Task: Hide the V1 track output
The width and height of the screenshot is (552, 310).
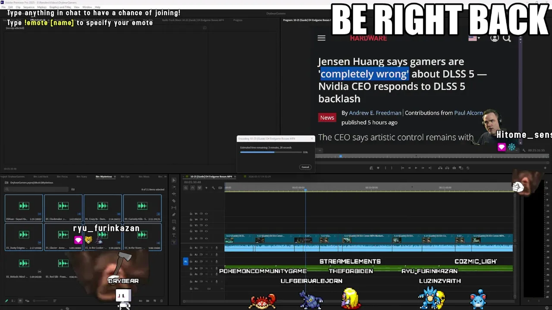Action: click(x=206, y=239)
